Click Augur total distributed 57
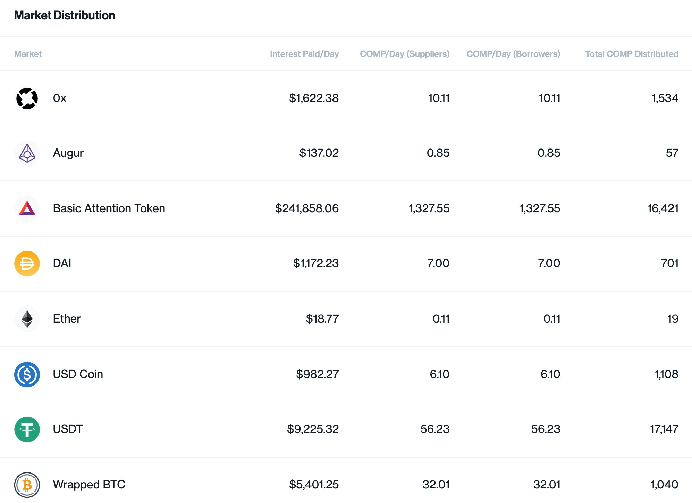The height and width of the screenshot is (503, 692). [672, 153]
